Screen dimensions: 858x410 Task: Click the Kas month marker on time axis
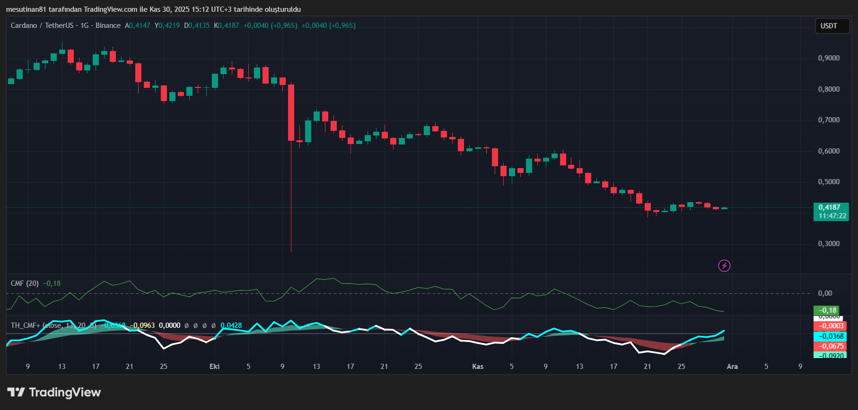[x=478, y=367]
